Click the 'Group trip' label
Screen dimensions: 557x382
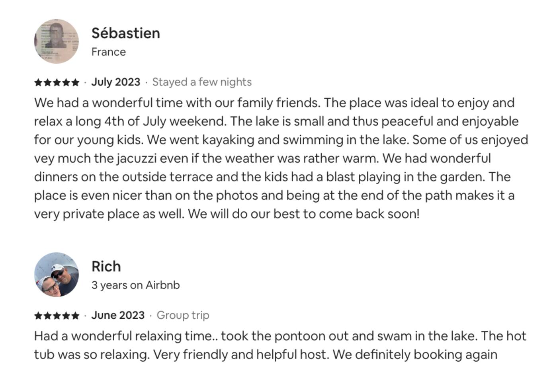click(183, 315)
